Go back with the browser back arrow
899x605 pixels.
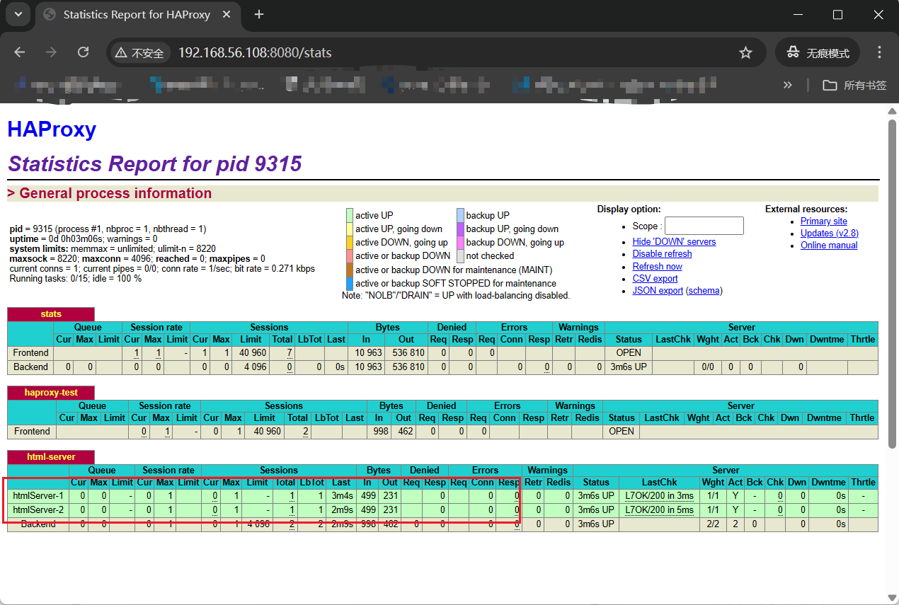pos(20,52)
